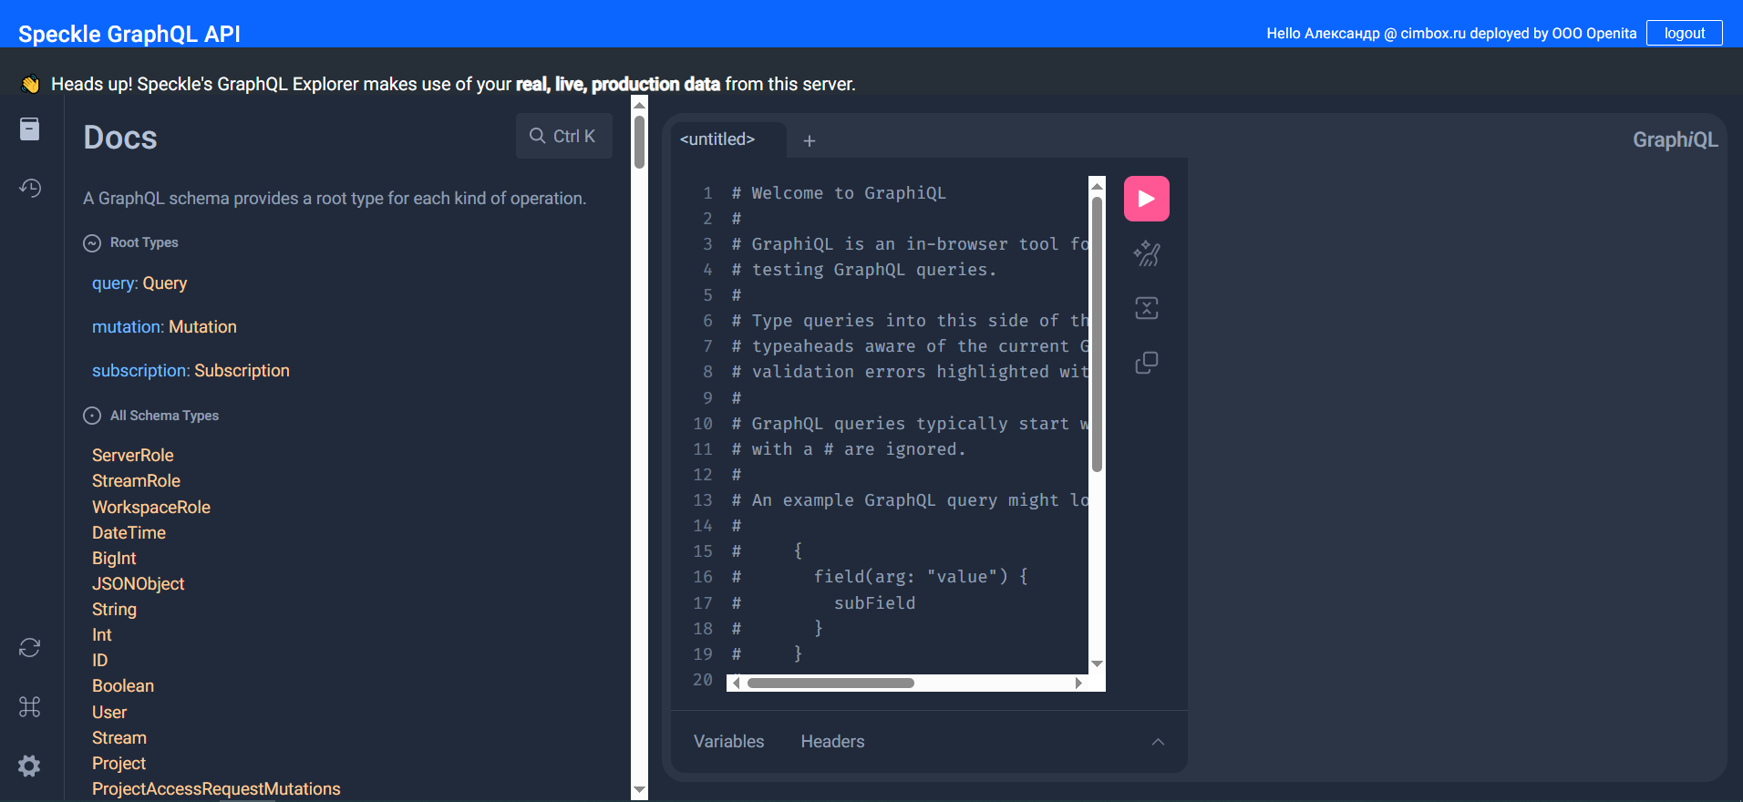Viewport: 1743px width, 802px height.
Task: Select the <untitled> query tab
Action: (x=717, y=139)
